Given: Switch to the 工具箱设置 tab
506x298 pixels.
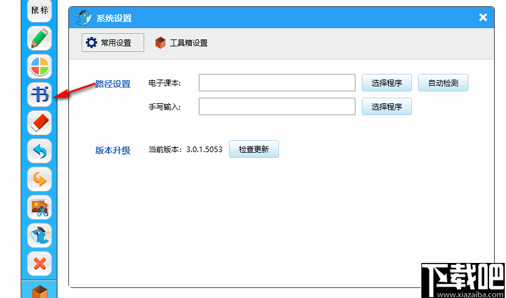Looking at the screenshot, I should point(181,43).
